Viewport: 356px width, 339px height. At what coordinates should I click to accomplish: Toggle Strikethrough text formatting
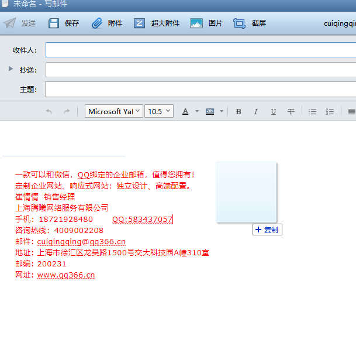[291, 111]
